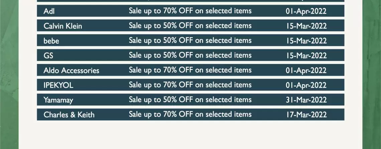
Task: Open the Calvin Klein brand entry
Action: 63,26
